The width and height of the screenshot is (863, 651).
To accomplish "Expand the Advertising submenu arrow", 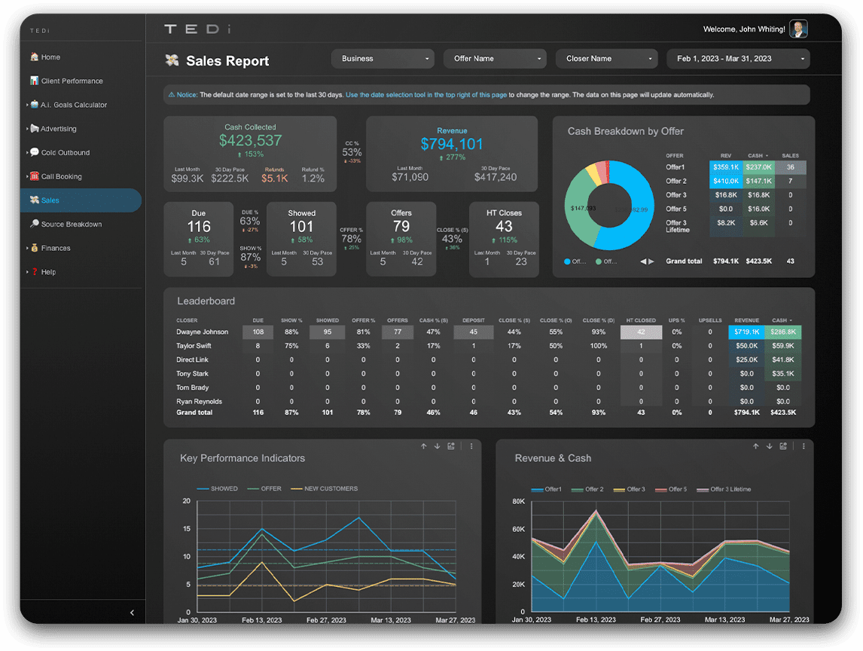I will (x=27, y=128).
